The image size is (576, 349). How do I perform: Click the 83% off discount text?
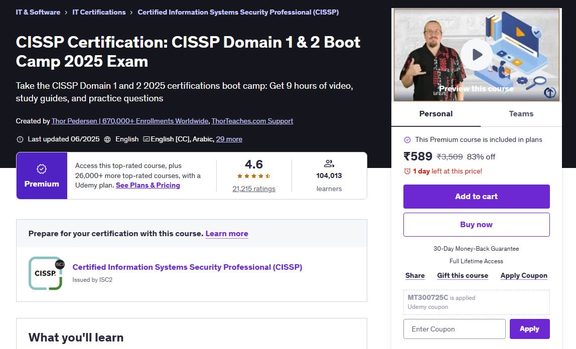pos(481,157)
